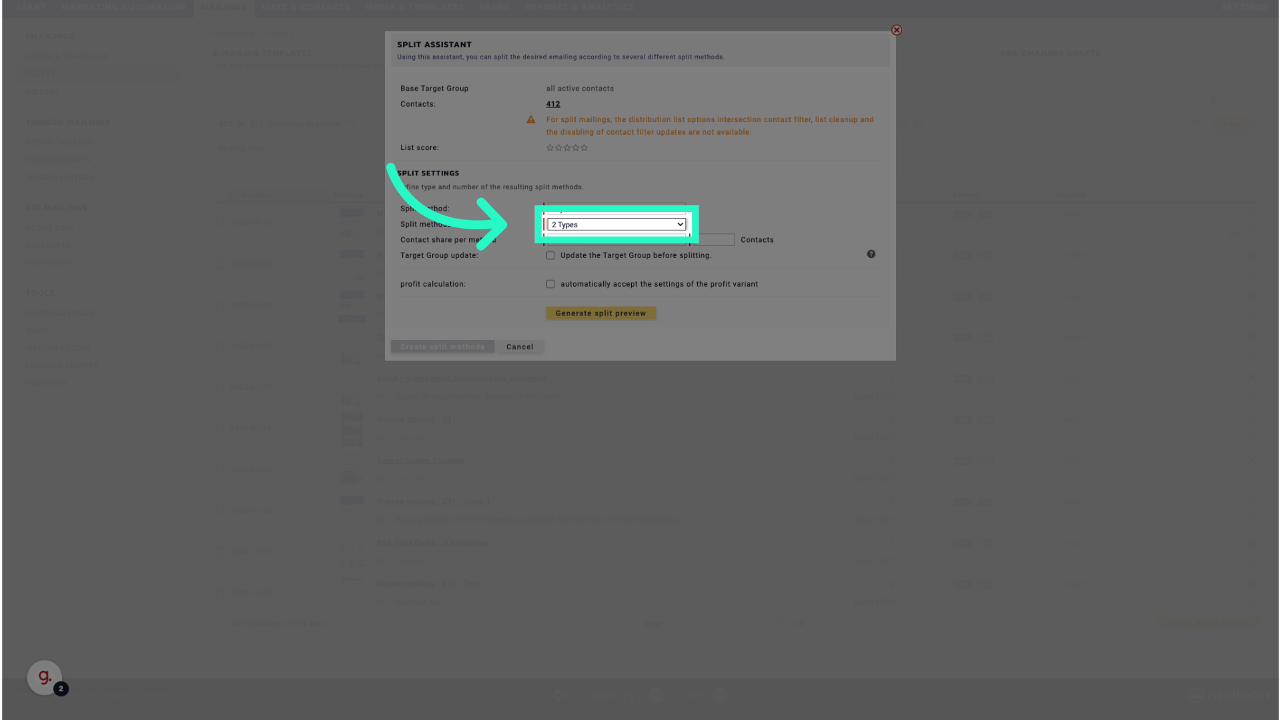
Task: Open EVENT CALENDAR under Tools
Action: pyautogui.click(x=59, y=313)
